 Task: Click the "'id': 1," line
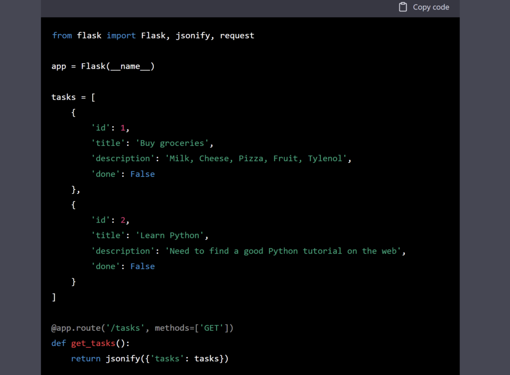[110, 128]
